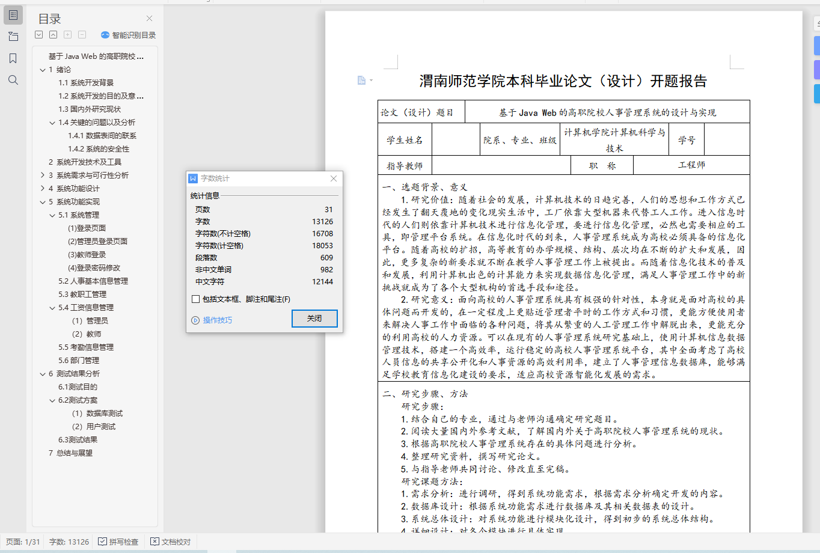This screenshot has height=553, width=820.
Task: Go to '6.1测试目的' heading
Action: (x=78, y=387)
